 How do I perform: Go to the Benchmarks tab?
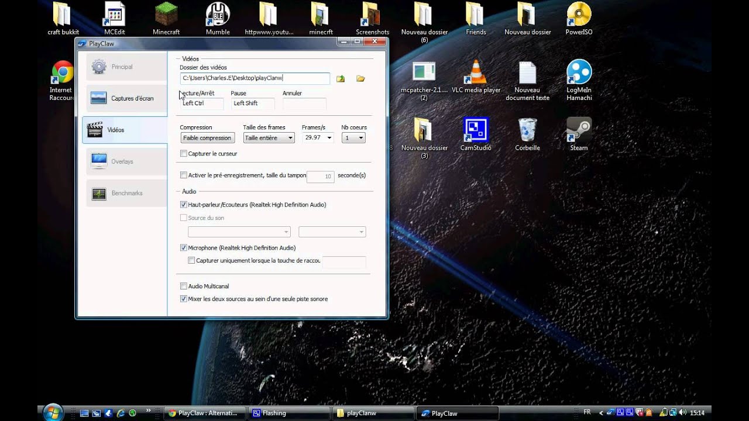[126, 193]
